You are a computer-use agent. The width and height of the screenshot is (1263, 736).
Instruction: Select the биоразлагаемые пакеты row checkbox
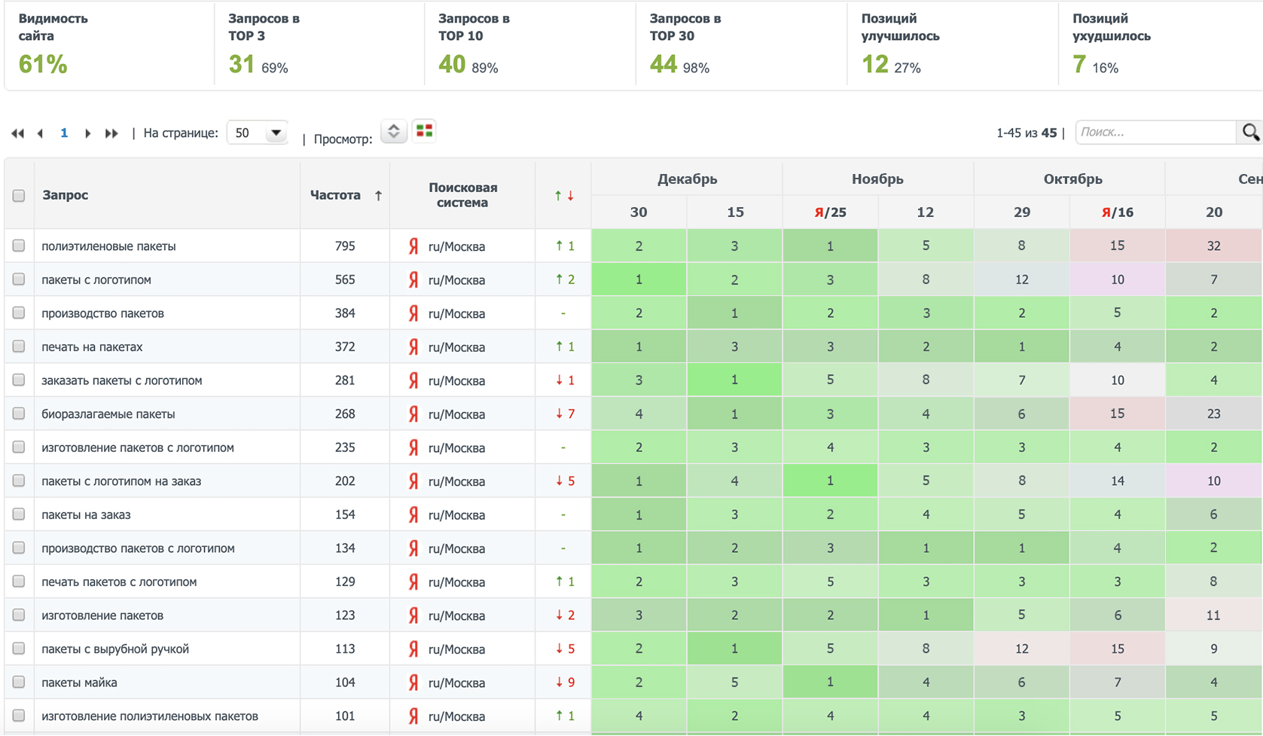click(19, 414)
